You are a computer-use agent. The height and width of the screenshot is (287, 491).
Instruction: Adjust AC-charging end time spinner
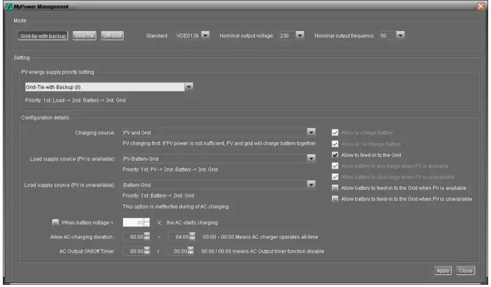pos(192,237)
